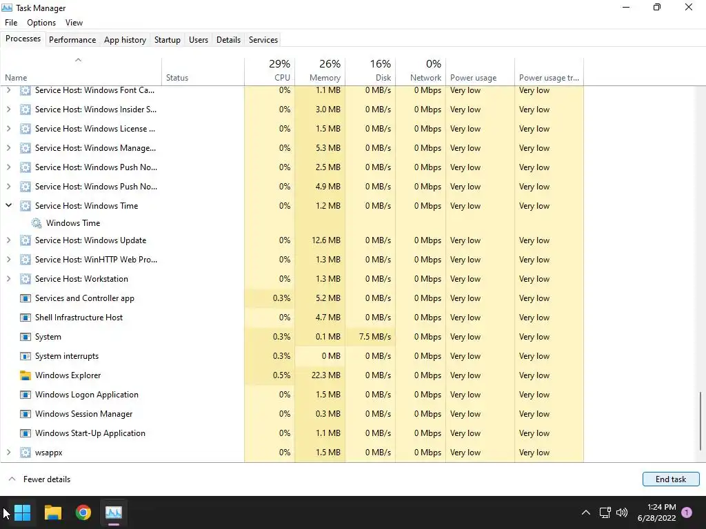The width and height of the screenshot is (706, 529).
Task: Click the 7.5 MB/s disk value for System
Action: tap(374, 337)
